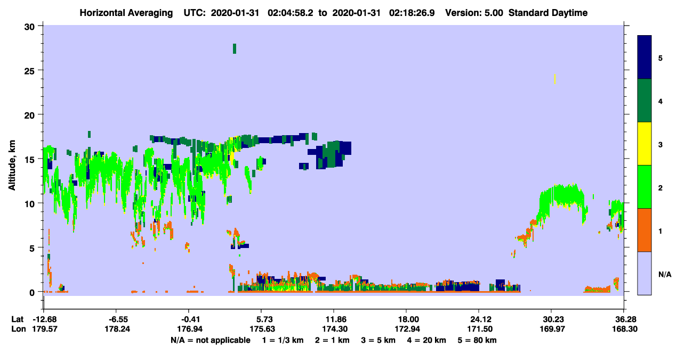The width and height of the screenshot is (693, 355).
Task: Click the small yellow mark near 24 km altitude
Action: (x=555, y=79)
